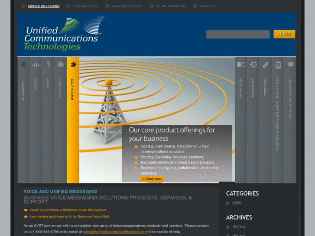Open the May 2011 archive link

click(x=239, y=227)
